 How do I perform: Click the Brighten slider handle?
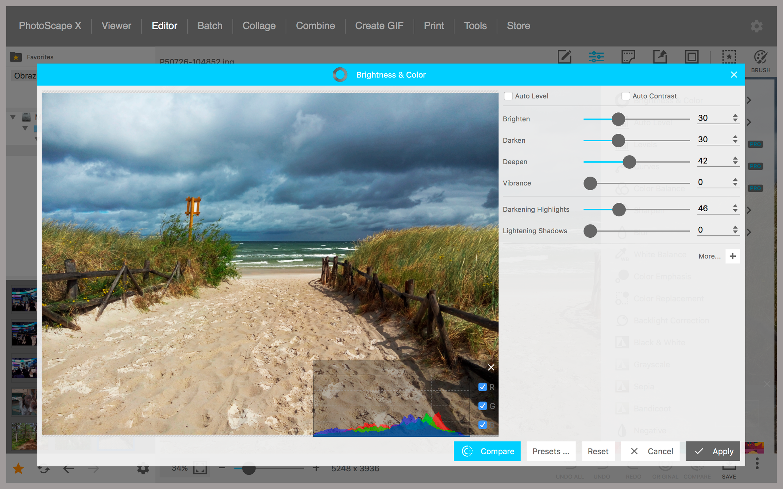click(618, 119)
